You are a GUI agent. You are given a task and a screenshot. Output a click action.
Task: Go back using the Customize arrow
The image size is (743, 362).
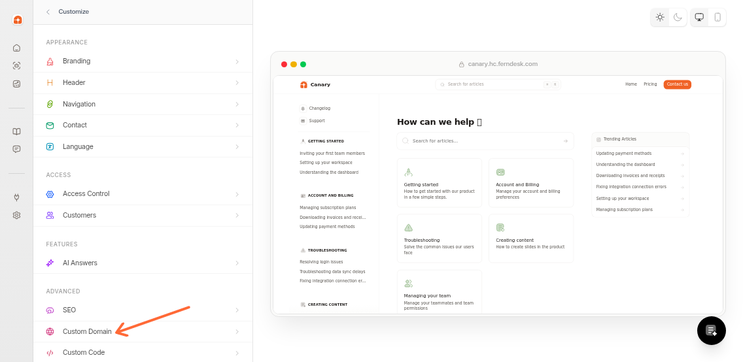pyautogui.click(x=48, y=12)
